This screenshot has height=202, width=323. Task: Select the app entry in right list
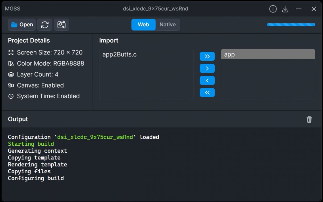tap(268, 54)
